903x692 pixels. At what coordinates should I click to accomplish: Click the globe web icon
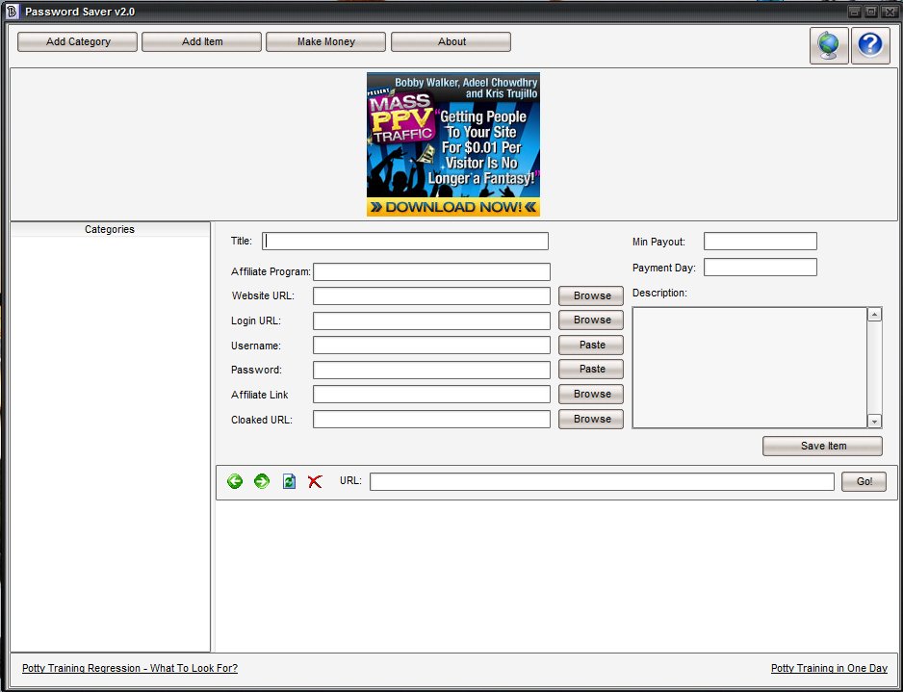[x=829, y=45]
